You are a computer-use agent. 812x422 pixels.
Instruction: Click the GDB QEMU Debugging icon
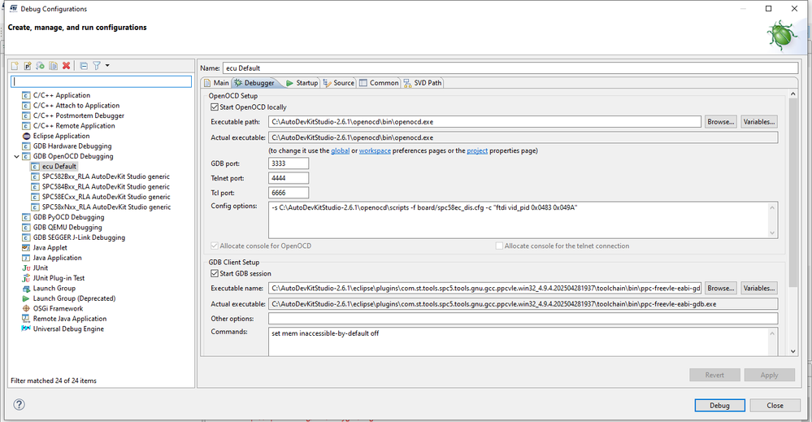[26, 228]
